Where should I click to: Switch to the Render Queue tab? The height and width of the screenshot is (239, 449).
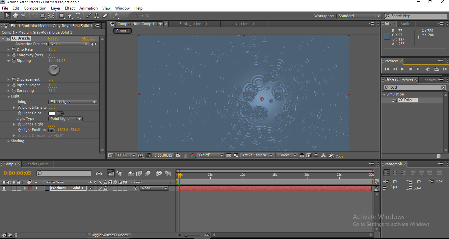pos(37,164)
